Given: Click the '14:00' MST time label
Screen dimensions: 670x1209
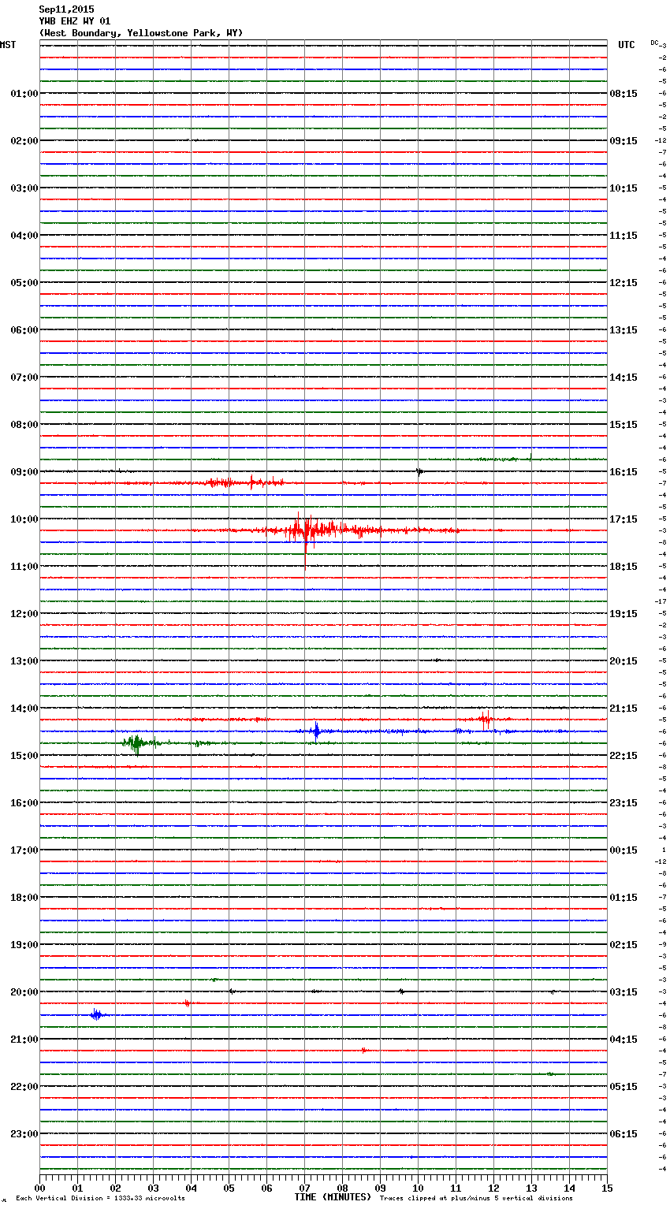Looking at the screenshot, I should point(24,709).
